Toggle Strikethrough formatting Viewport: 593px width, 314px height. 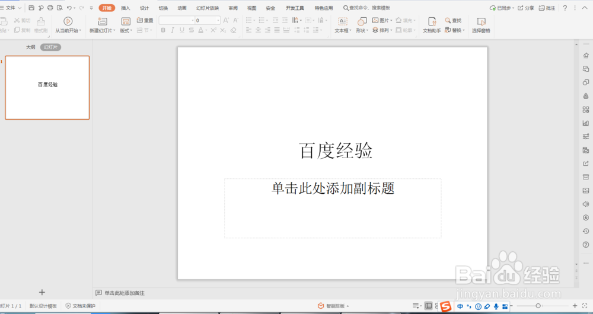point(192,30)
